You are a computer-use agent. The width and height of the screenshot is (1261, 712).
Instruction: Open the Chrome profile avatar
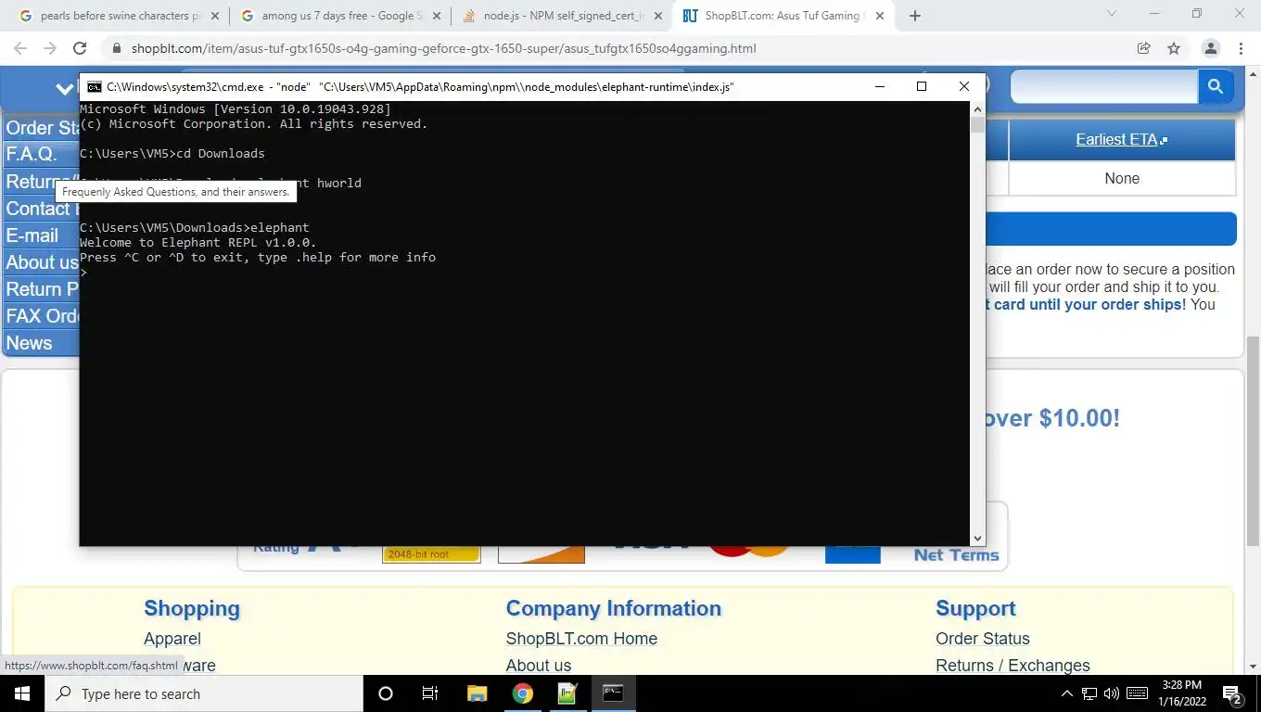pyautogui.click(x=1210, y=48)
